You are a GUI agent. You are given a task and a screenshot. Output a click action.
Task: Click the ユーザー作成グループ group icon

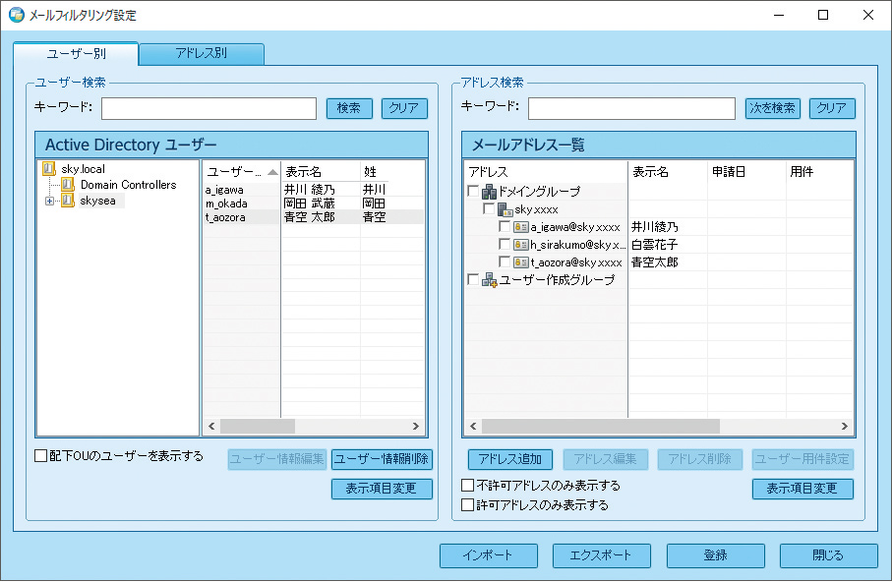pyautogui.click(x=489, y=280)
